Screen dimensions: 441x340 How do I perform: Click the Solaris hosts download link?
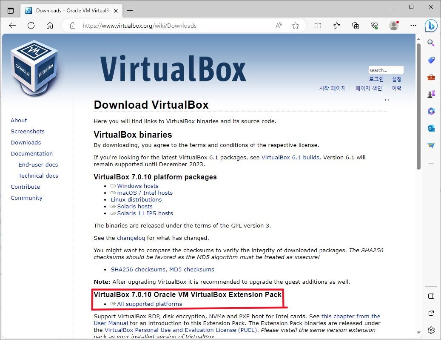(135, 207)
